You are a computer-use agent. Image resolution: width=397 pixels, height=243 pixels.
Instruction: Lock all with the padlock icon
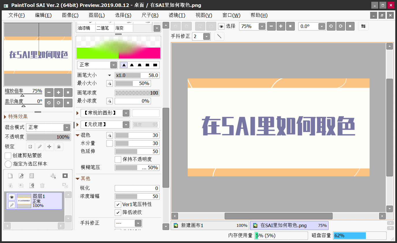pos(59,146)
